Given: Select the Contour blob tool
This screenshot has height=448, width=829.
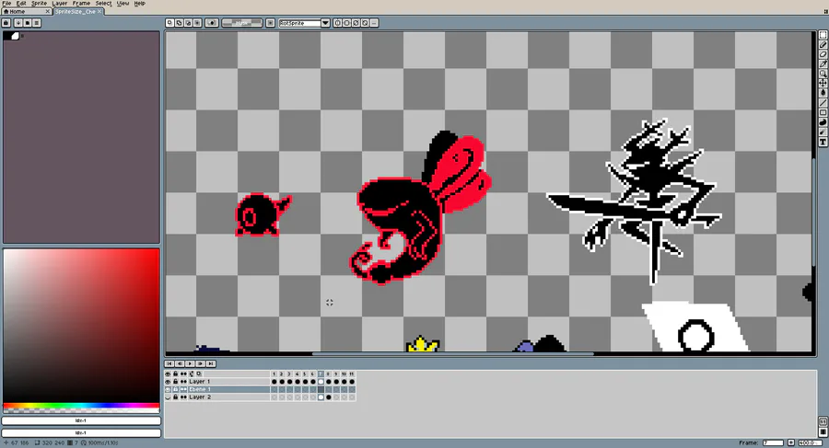Looking at the screenshot, I should click(x=823, y=122).
